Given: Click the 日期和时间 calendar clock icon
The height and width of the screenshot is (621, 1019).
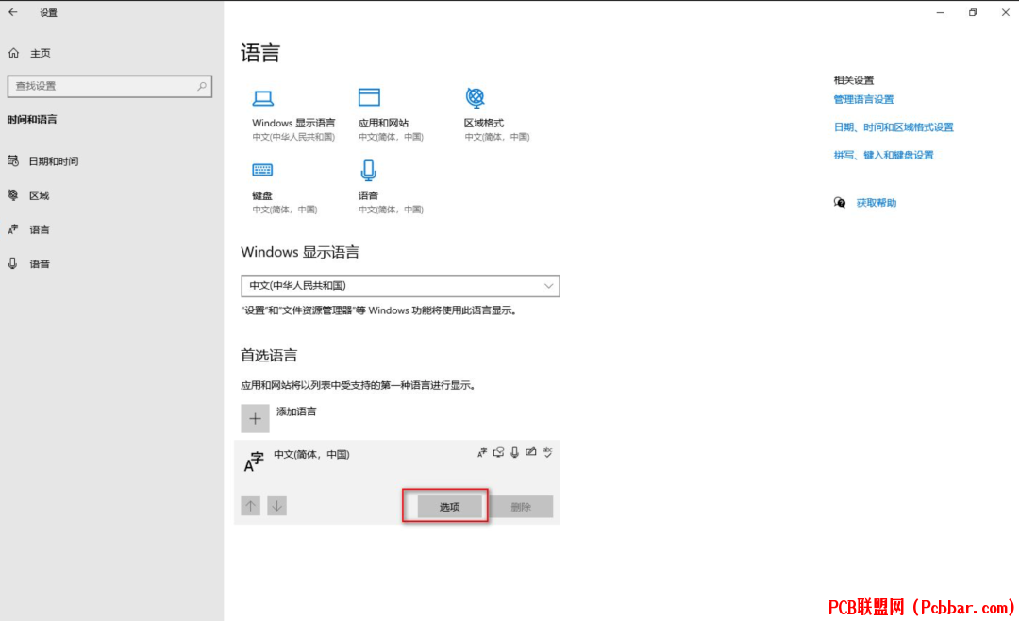Looking at the screenshot, I should (x=13, y=160).
